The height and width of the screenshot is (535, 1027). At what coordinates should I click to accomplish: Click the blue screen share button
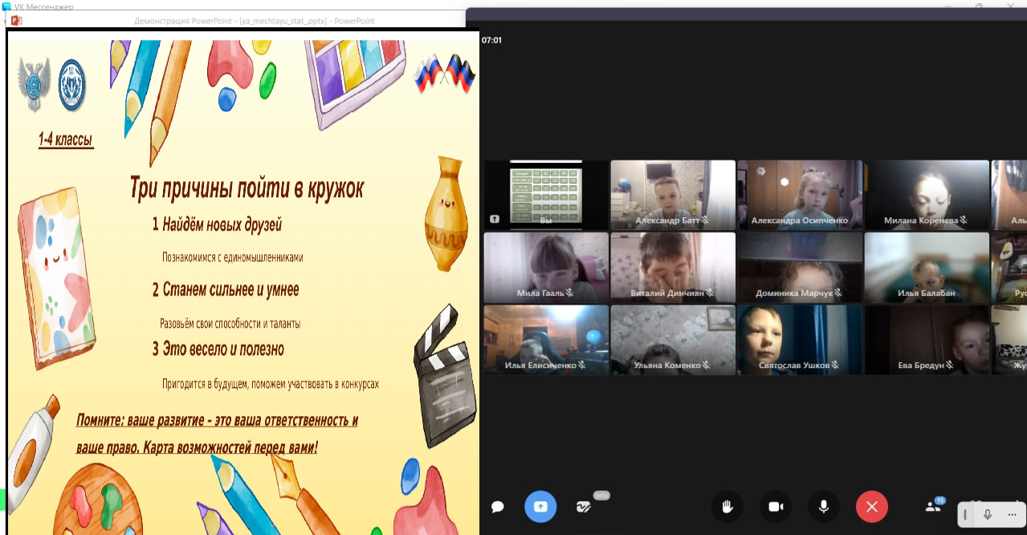point(540,507)
